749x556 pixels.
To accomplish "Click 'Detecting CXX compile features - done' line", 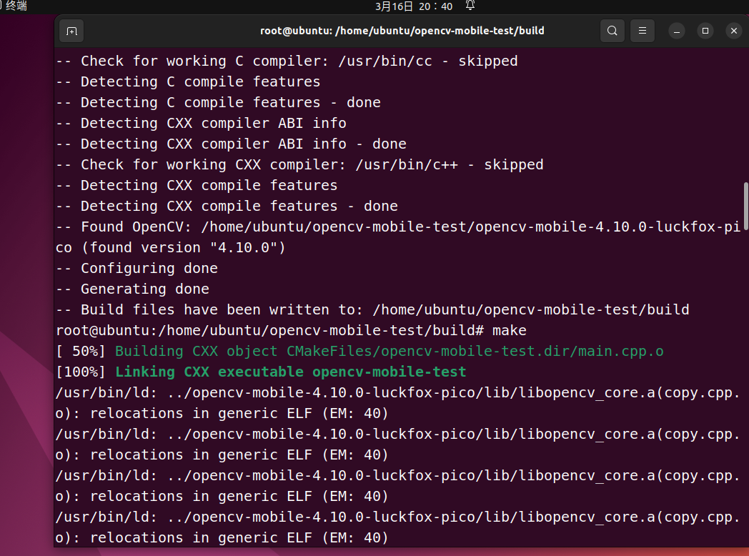I will [227, 207].
